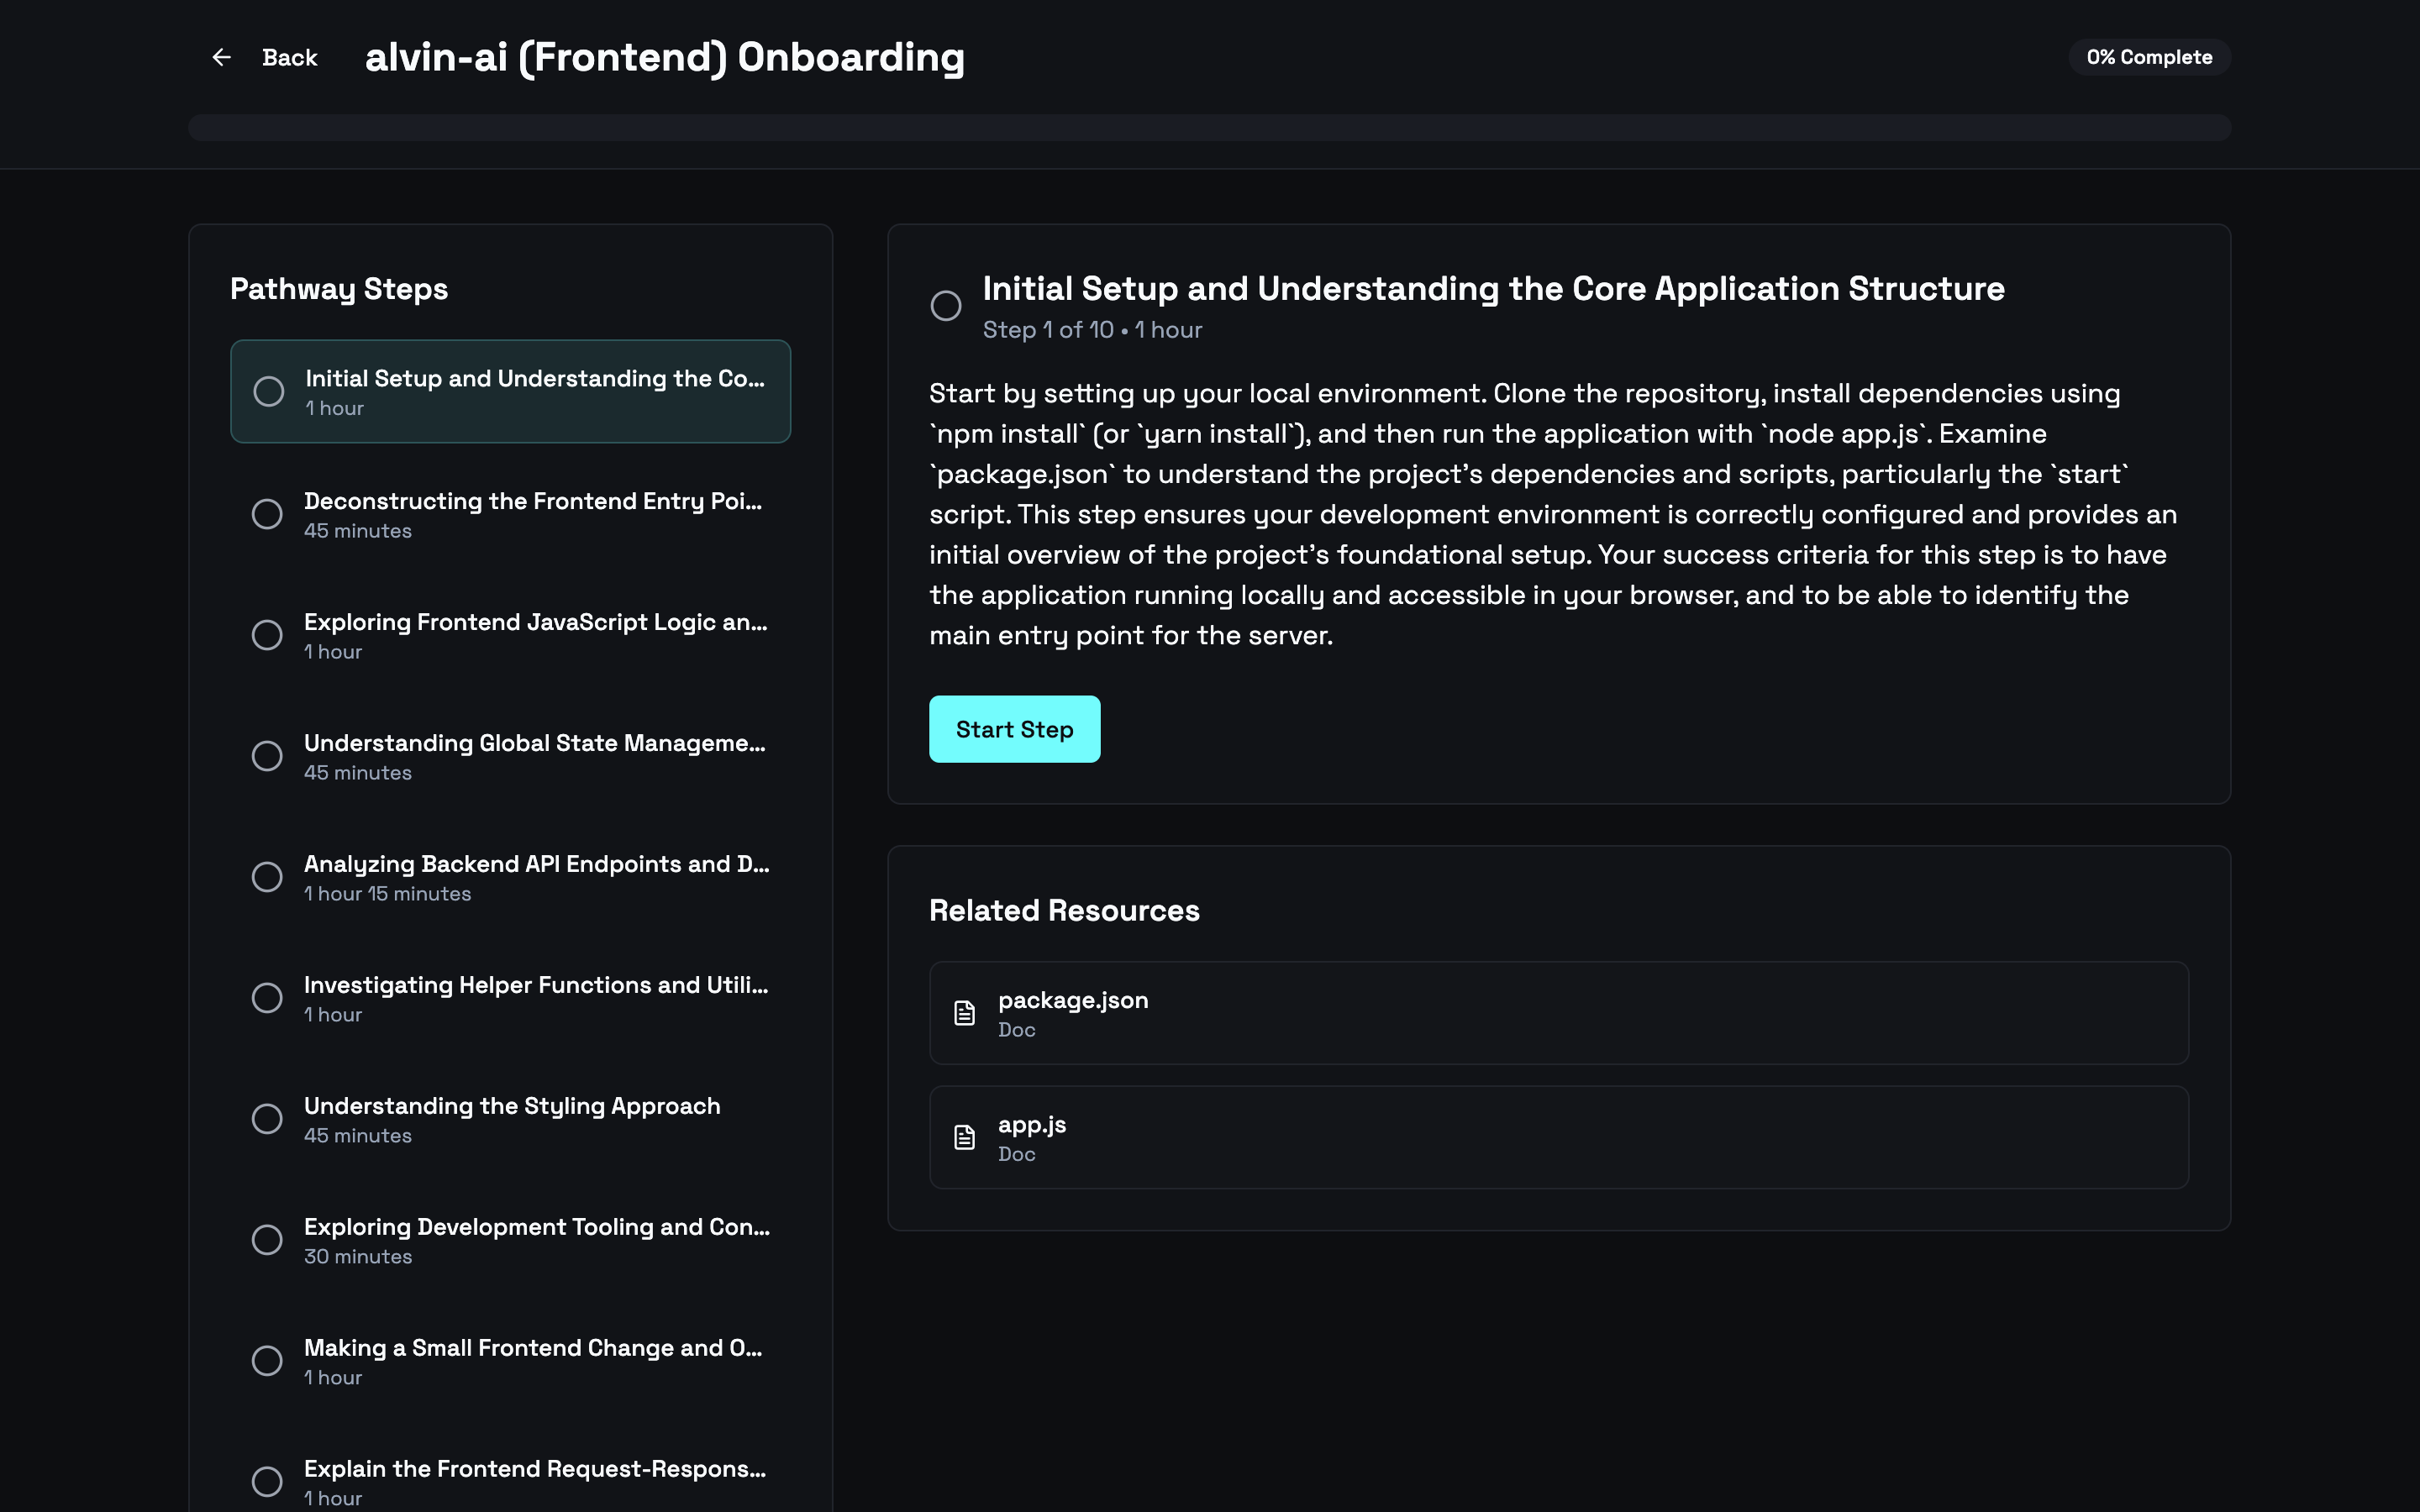Click the back arrow icon
Image resolution: width=2420 pixels, height=1512 pixels.
click(x=221, y=58)
